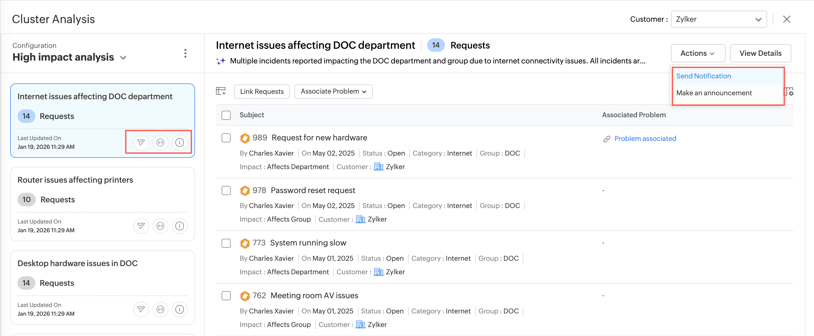This screenshot has height=336, width=814.
Task: Select Make an announcement menu option
Action: click(714, 93)
